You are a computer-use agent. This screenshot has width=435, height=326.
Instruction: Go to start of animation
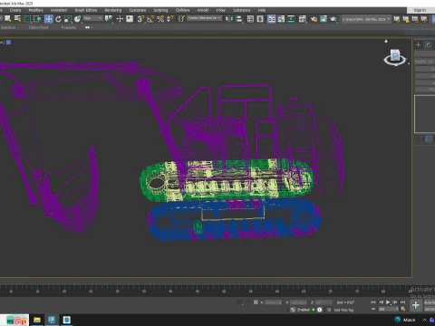pos(373,302)
